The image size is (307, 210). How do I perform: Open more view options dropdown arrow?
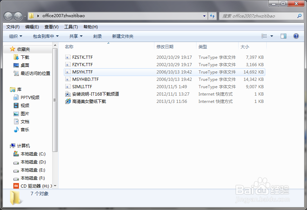point(272,36)
